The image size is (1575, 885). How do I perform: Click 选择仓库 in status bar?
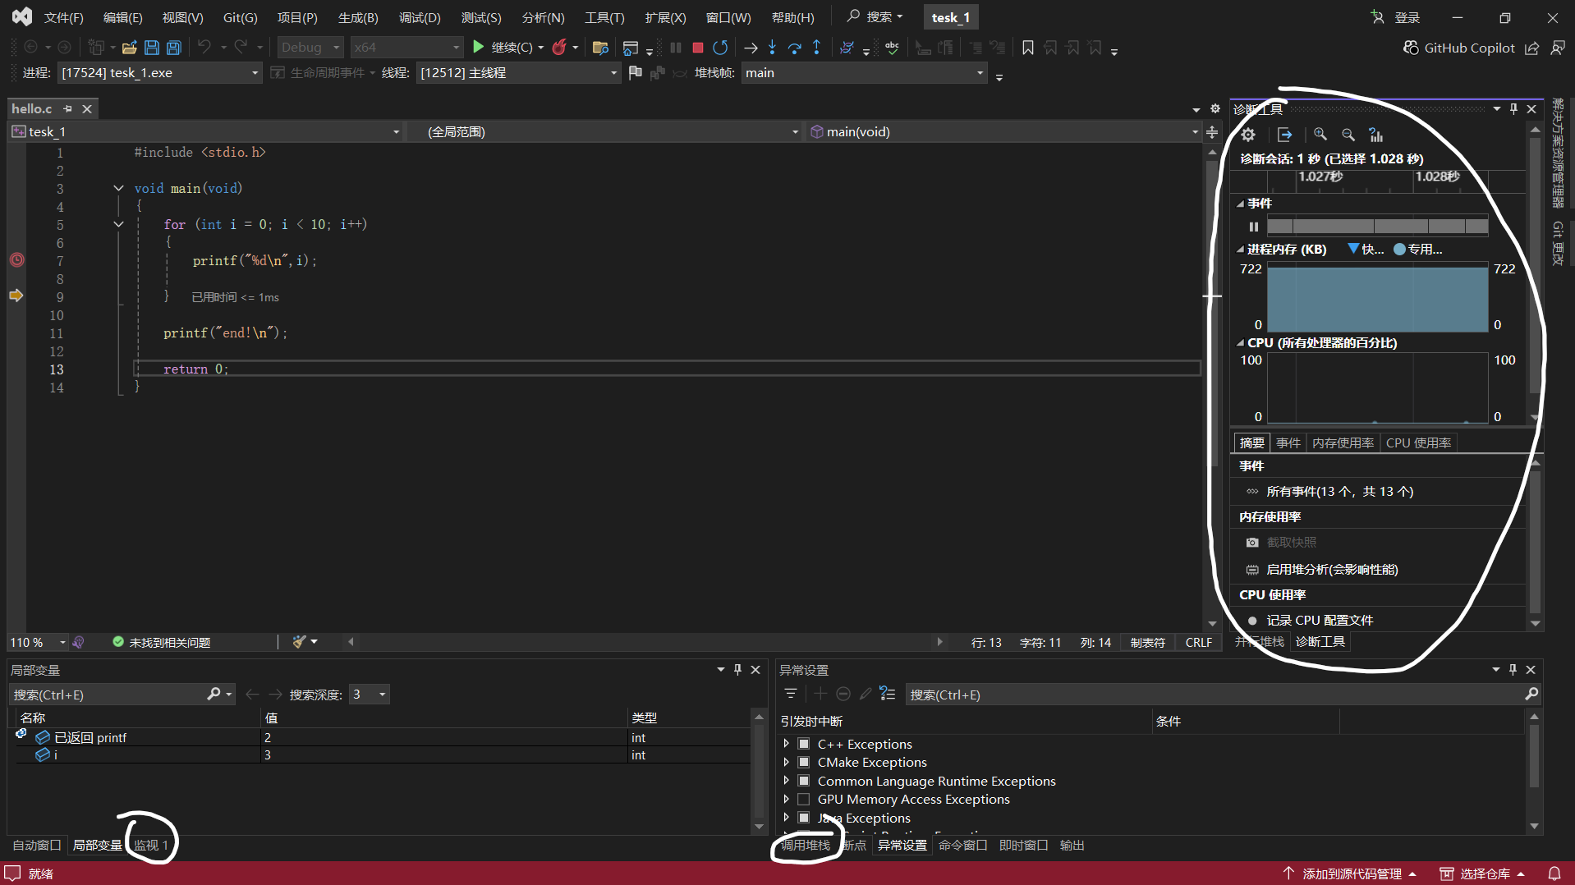(x=1483, y=874)
